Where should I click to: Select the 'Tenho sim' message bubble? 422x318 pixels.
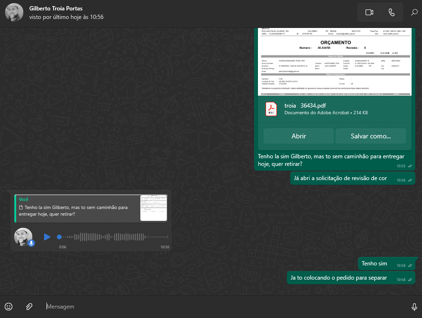[374, 263]
